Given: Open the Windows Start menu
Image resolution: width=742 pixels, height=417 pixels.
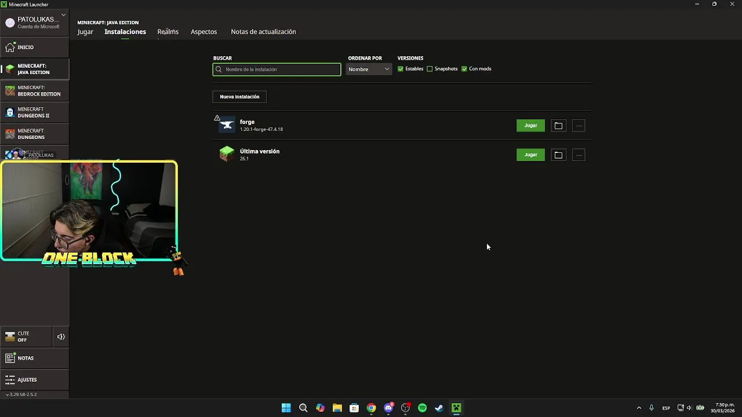Looking at the screenshot, I should coord(286,408).
